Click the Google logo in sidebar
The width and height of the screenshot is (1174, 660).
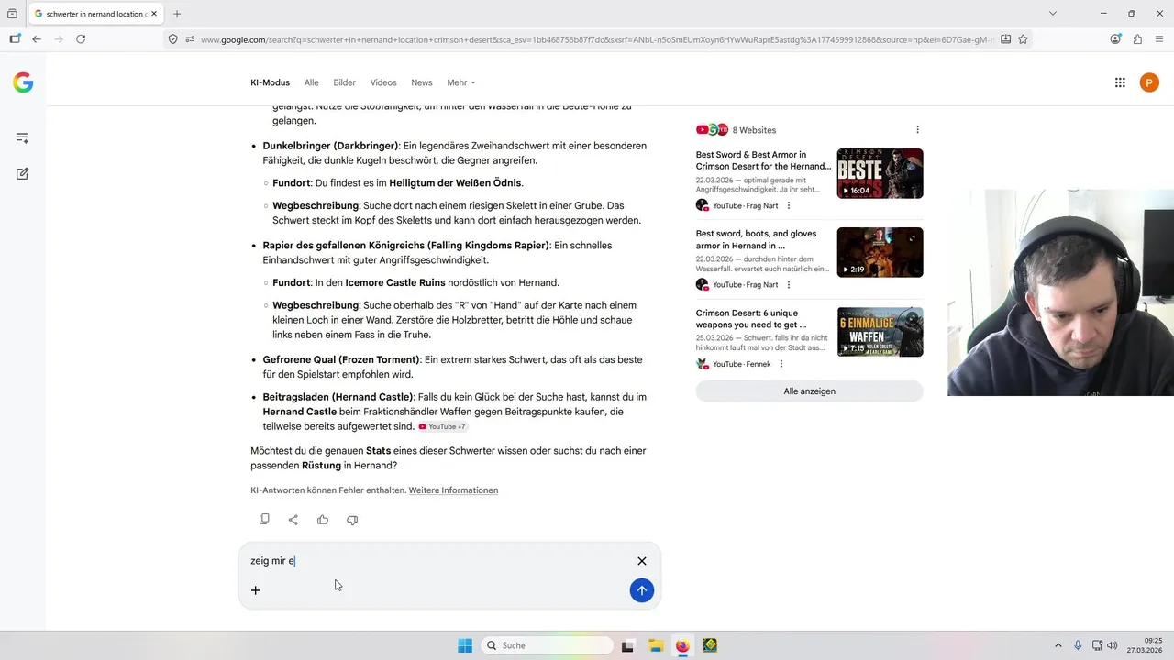[x=23, y=83]
